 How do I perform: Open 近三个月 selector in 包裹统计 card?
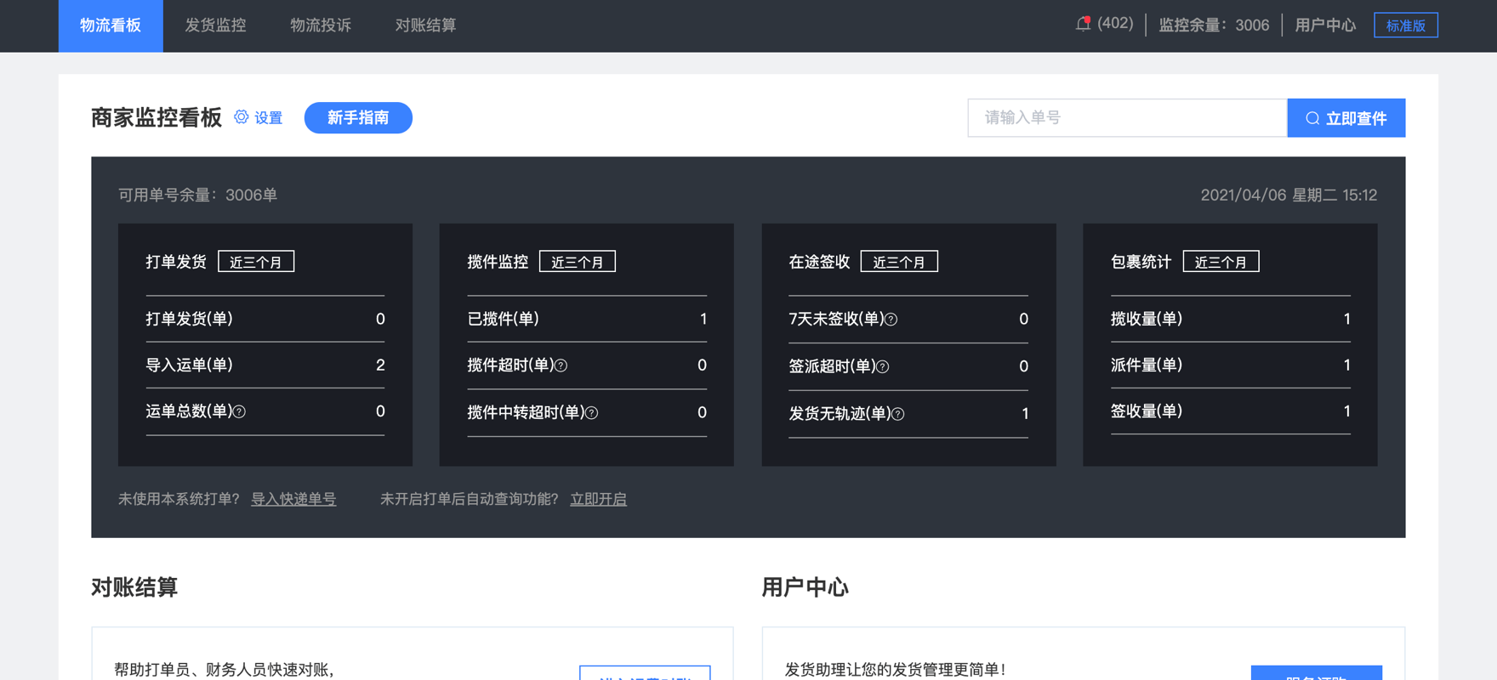[1221, 262]
